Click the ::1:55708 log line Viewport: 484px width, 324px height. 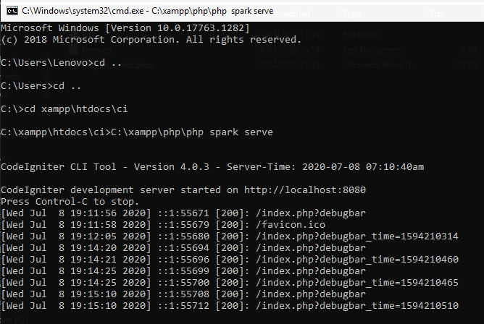pyautogui.click(x=183, y=294)
